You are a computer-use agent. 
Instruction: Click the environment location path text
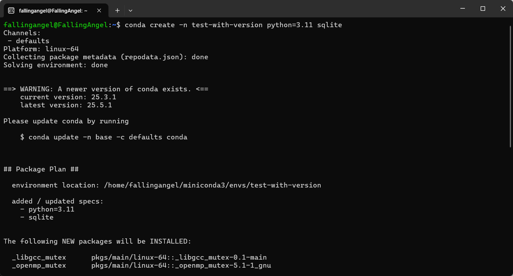pos(212,185)
